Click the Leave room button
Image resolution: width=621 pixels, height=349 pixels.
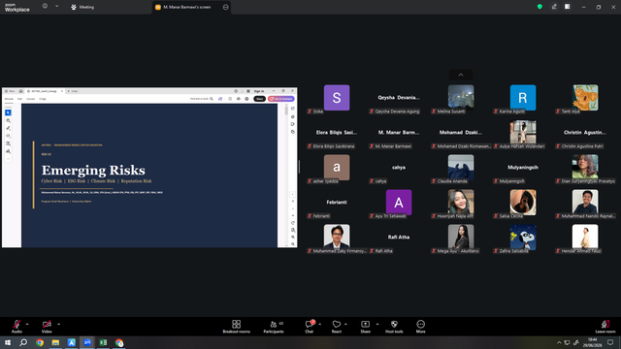[x=605, y=327]
